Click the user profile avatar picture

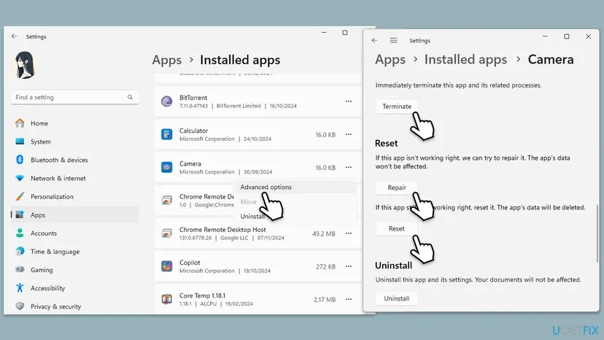pyautogui.click(x=25, y=65)
